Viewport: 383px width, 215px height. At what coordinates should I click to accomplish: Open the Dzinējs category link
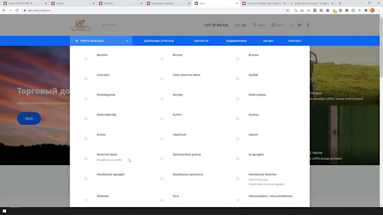(177, 95)
